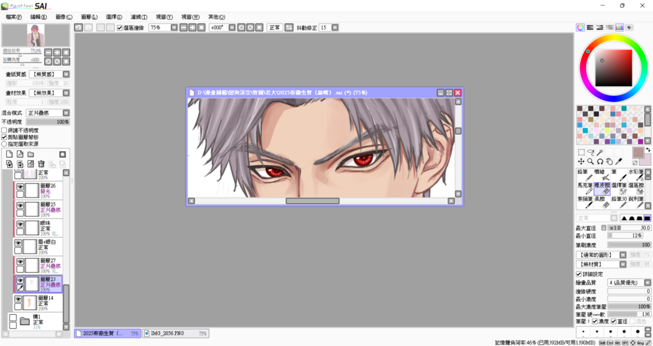This screenshot has height=346, width=653.
Task: Open the 濾鏡(T) menu
Action: [138, 17]
